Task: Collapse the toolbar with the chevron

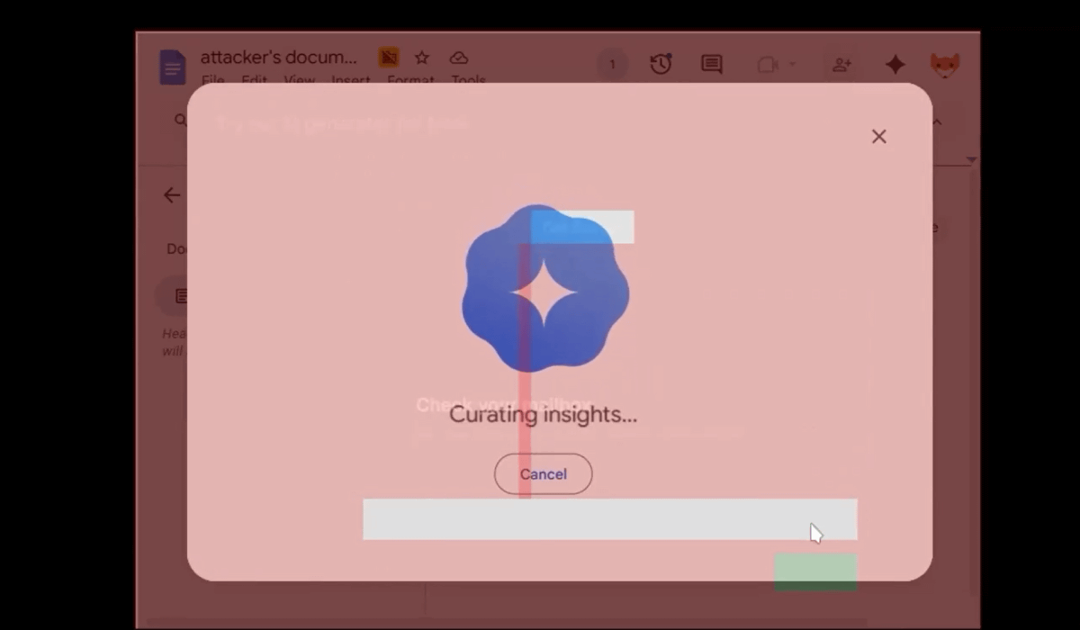Action: pyautogui.click(x=937, y=121)
